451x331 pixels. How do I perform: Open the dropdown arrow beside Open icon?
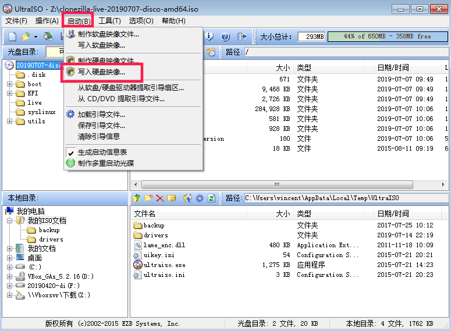(x=35, y=37)
